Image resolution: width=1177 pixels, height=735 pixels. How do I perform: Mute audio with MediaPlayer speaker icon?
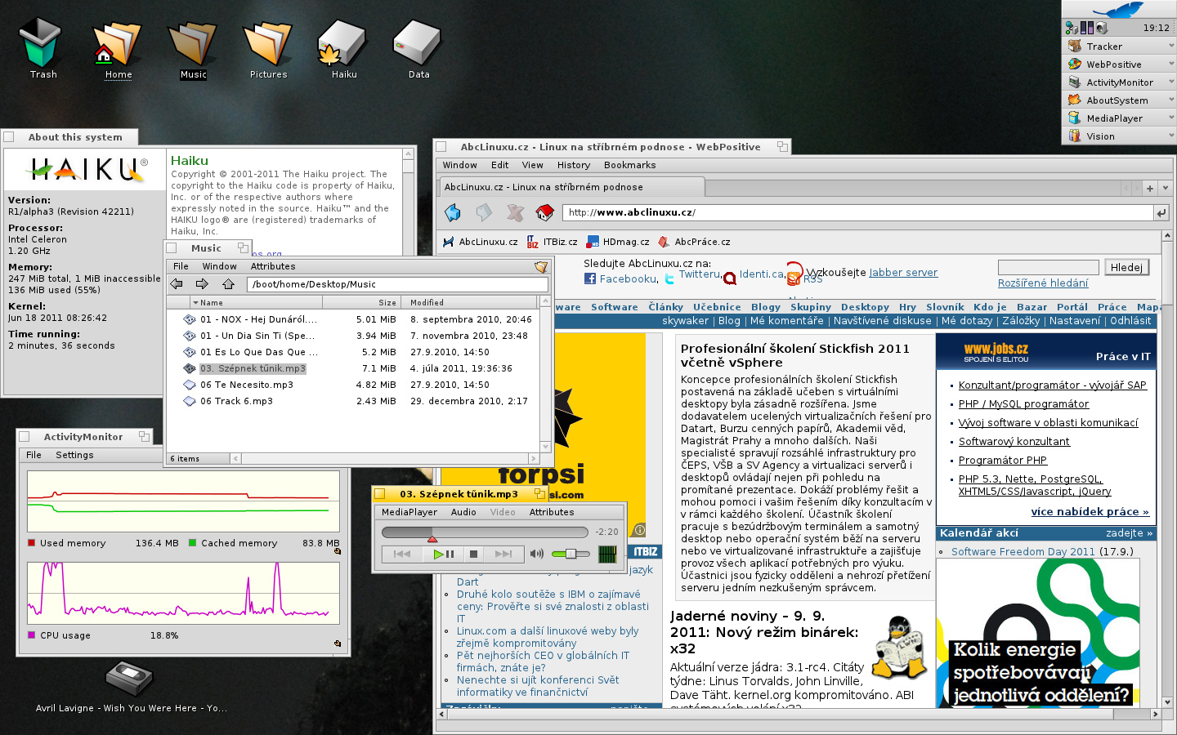click(x=536, y=554)
